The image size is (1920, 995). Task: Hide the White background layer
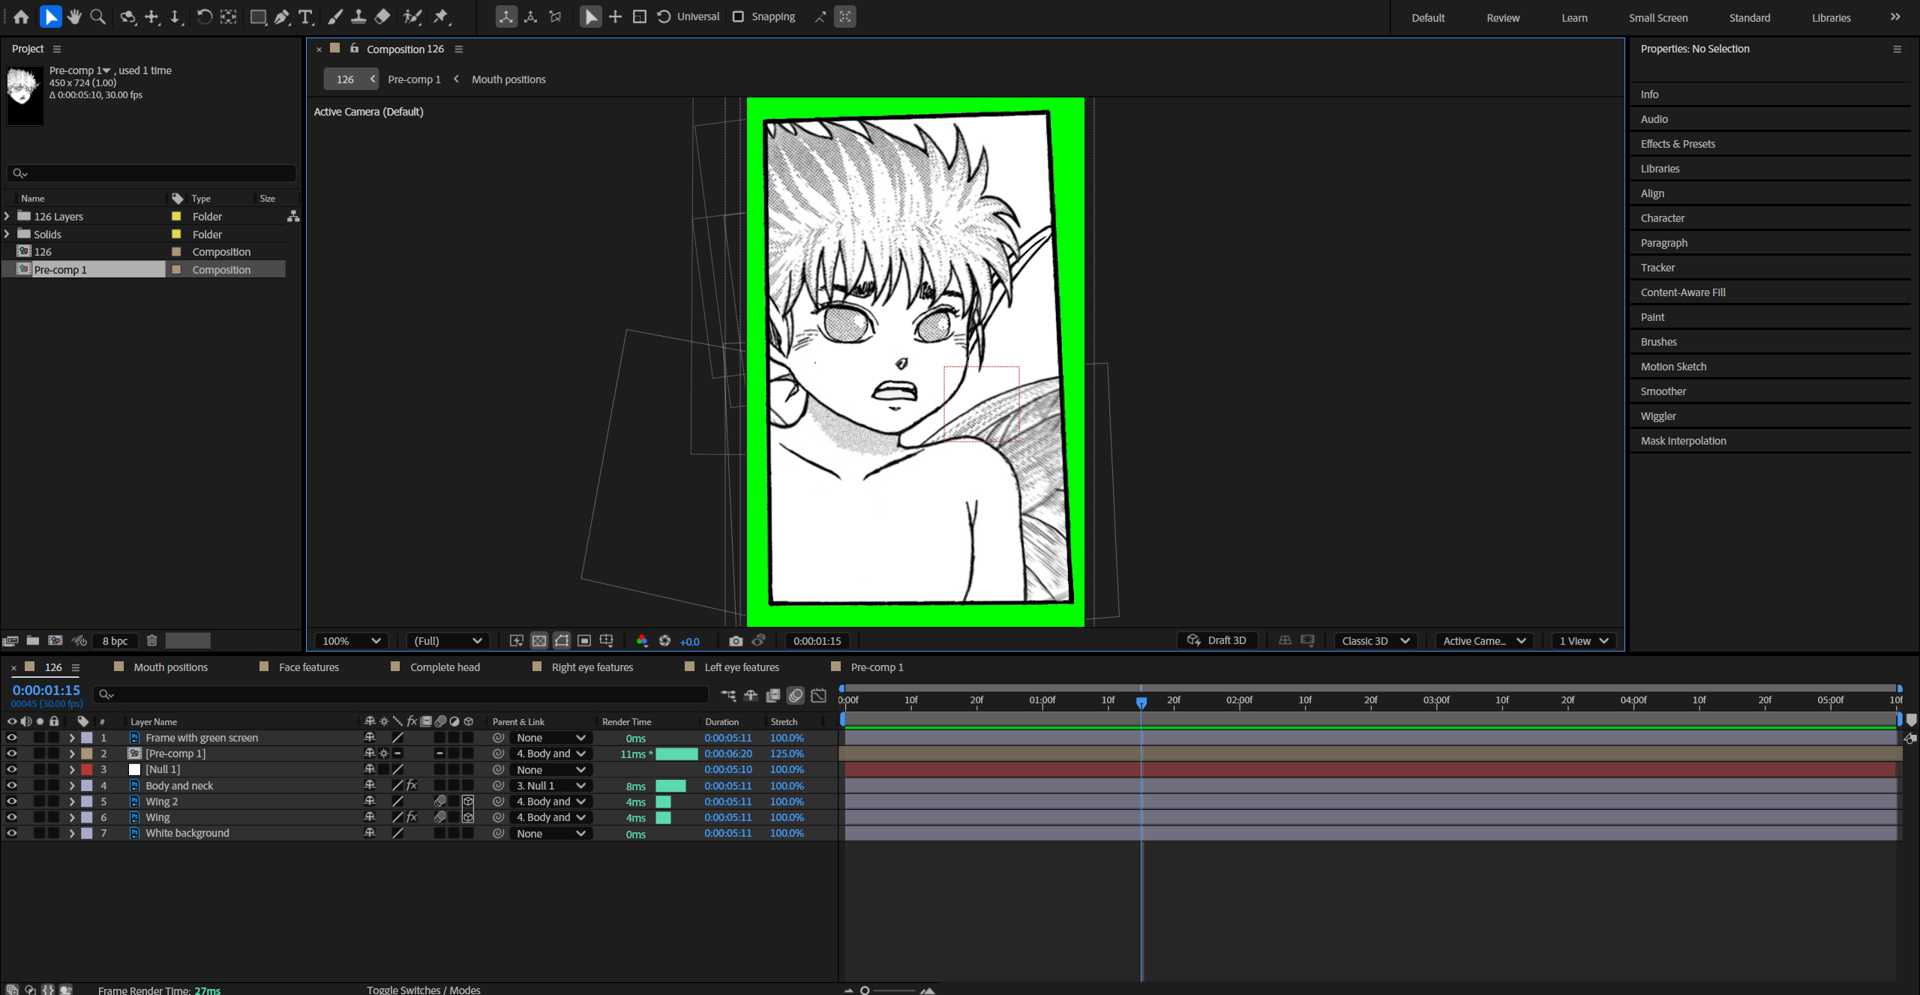click(11, 833)
